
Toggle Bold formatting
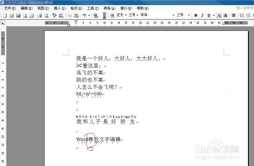(196, 15)
